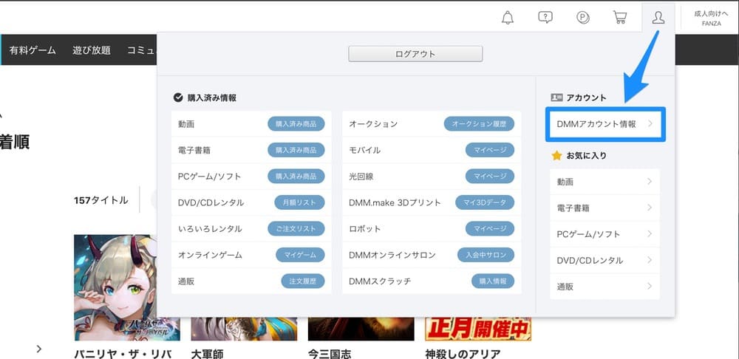The width and height of the screenshot is (739, 359).
Task: Expand 電子書籍 in favorites list
Action: click(605, 208)
